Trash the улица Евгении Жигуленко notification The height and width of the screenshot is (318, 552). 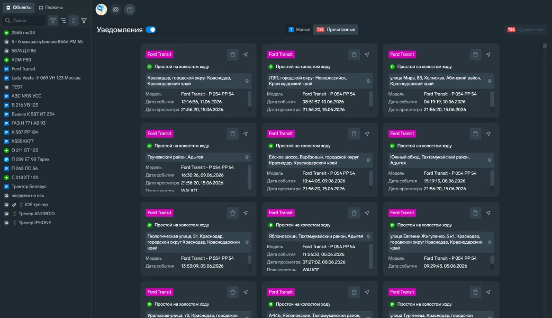[475, 213]
